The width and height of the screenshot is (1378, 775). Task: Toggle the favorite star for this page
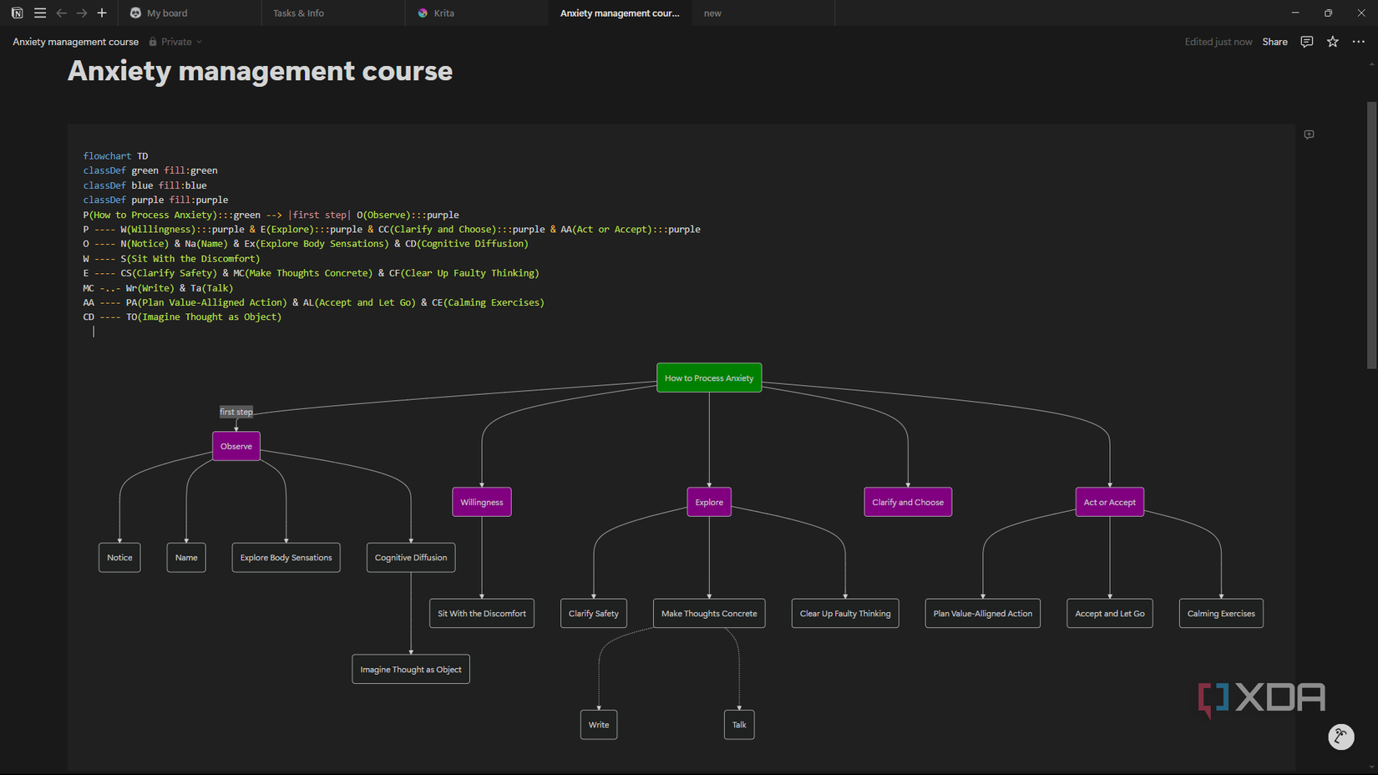1332,41
